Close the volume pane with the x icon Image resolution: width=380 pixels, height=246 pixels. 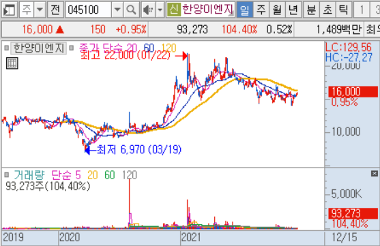click(375, 173)
